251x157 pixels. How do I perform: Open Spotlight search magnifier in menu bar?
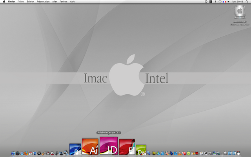pyautogui.click(x=247, y=2)
